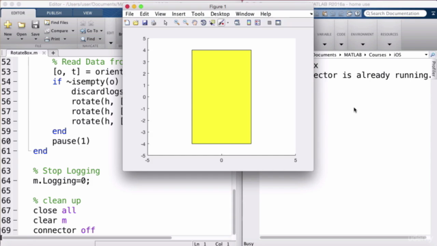Click Search Documentation field
This screenshot has height=246, width=437.
(x=395, y=14)
